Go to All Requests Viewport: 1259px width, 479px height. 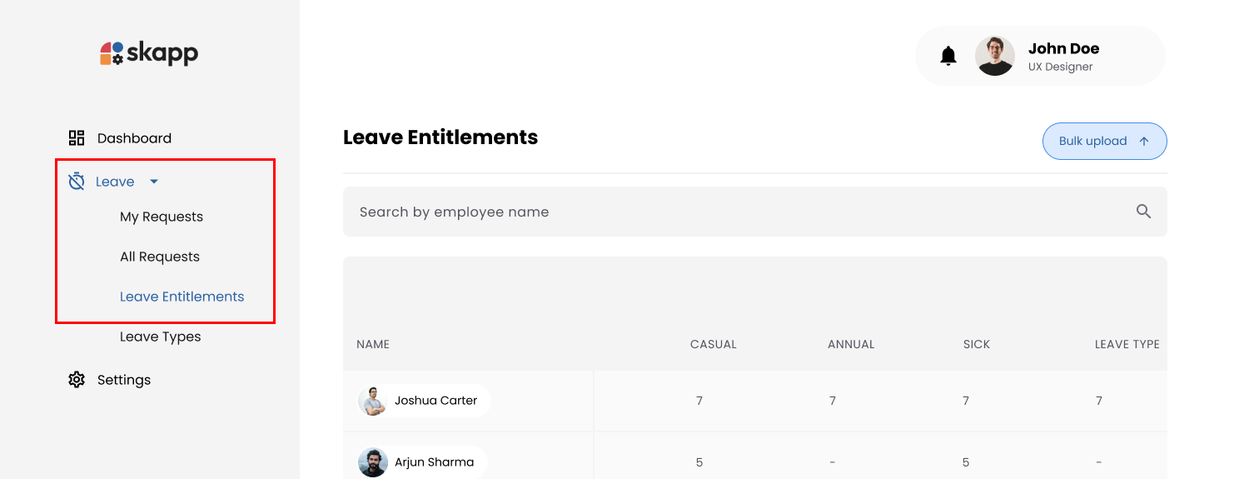[x=160, y=257]
